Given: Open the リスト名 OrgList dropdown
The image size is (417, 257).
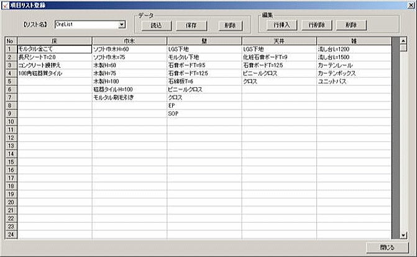Looking at the screenshot, I should [x=121, y=25].
